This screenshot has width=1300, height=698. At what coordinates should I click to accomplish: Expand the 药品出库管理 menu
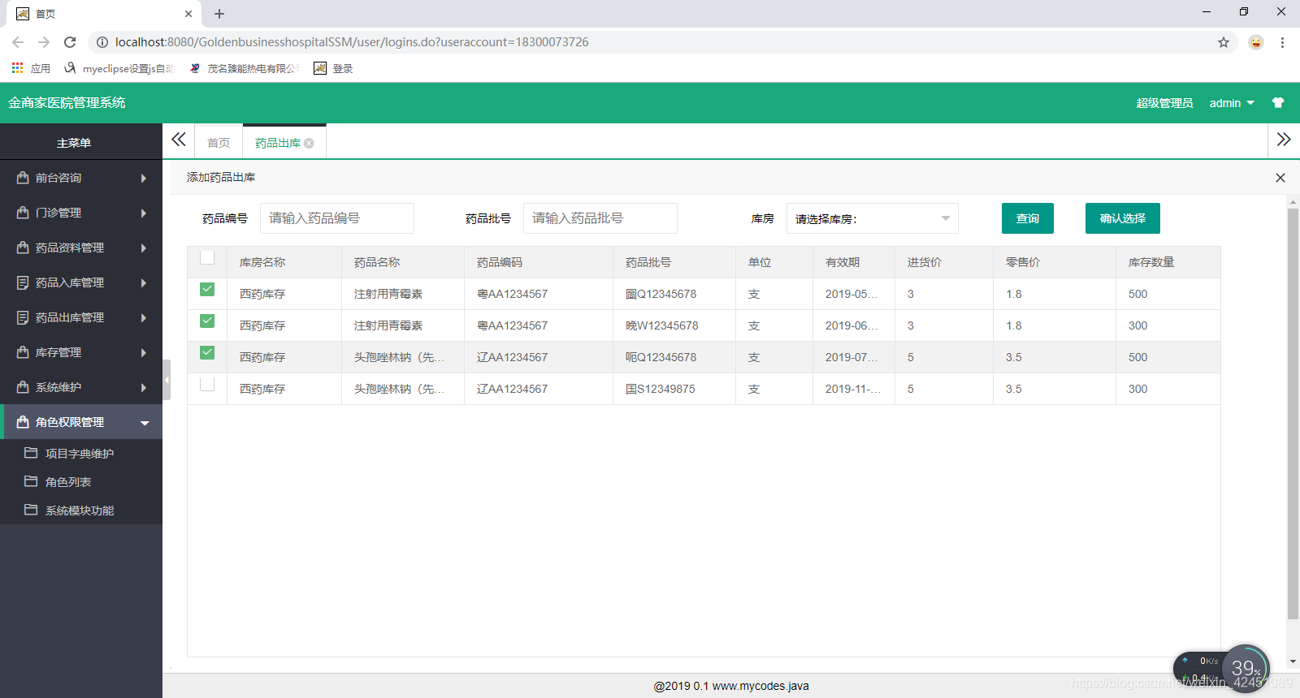point(144,317)
